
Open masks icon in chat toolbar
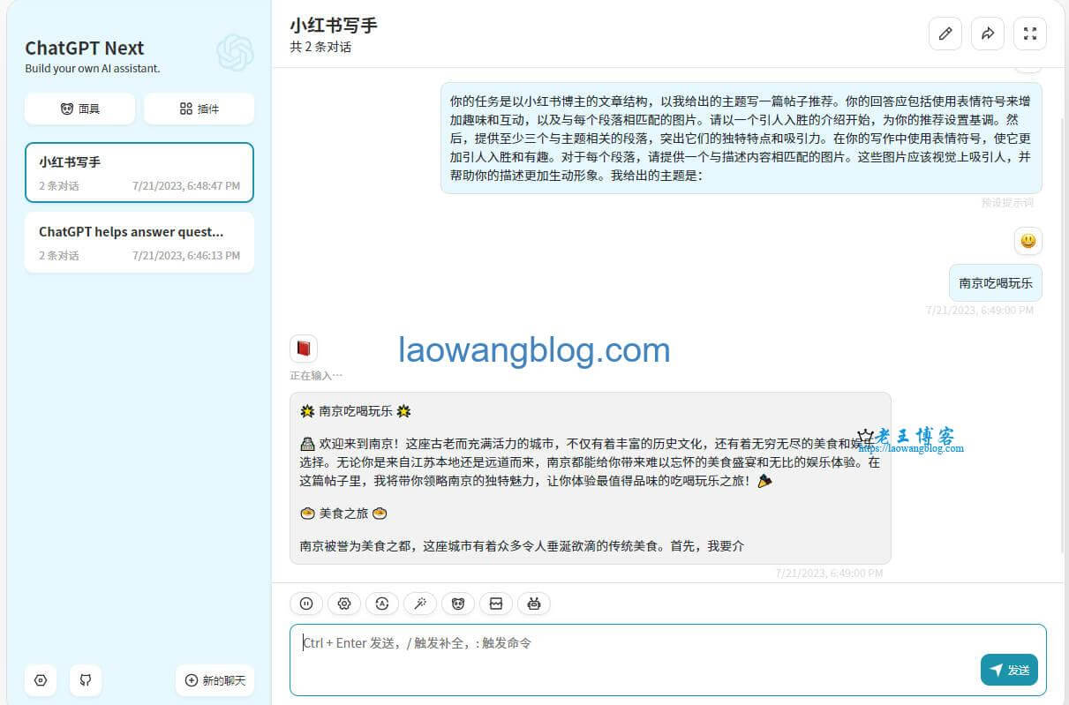458,604
